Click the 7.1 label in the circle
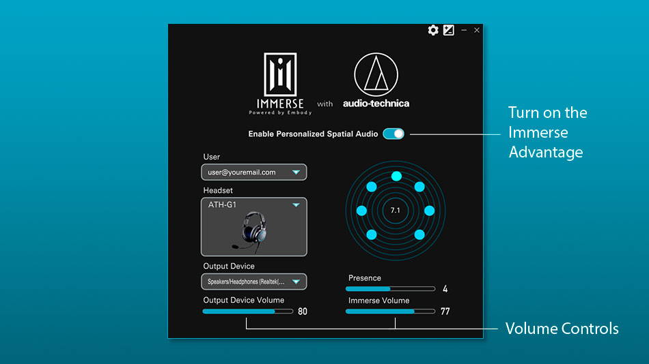 (396, 211)
